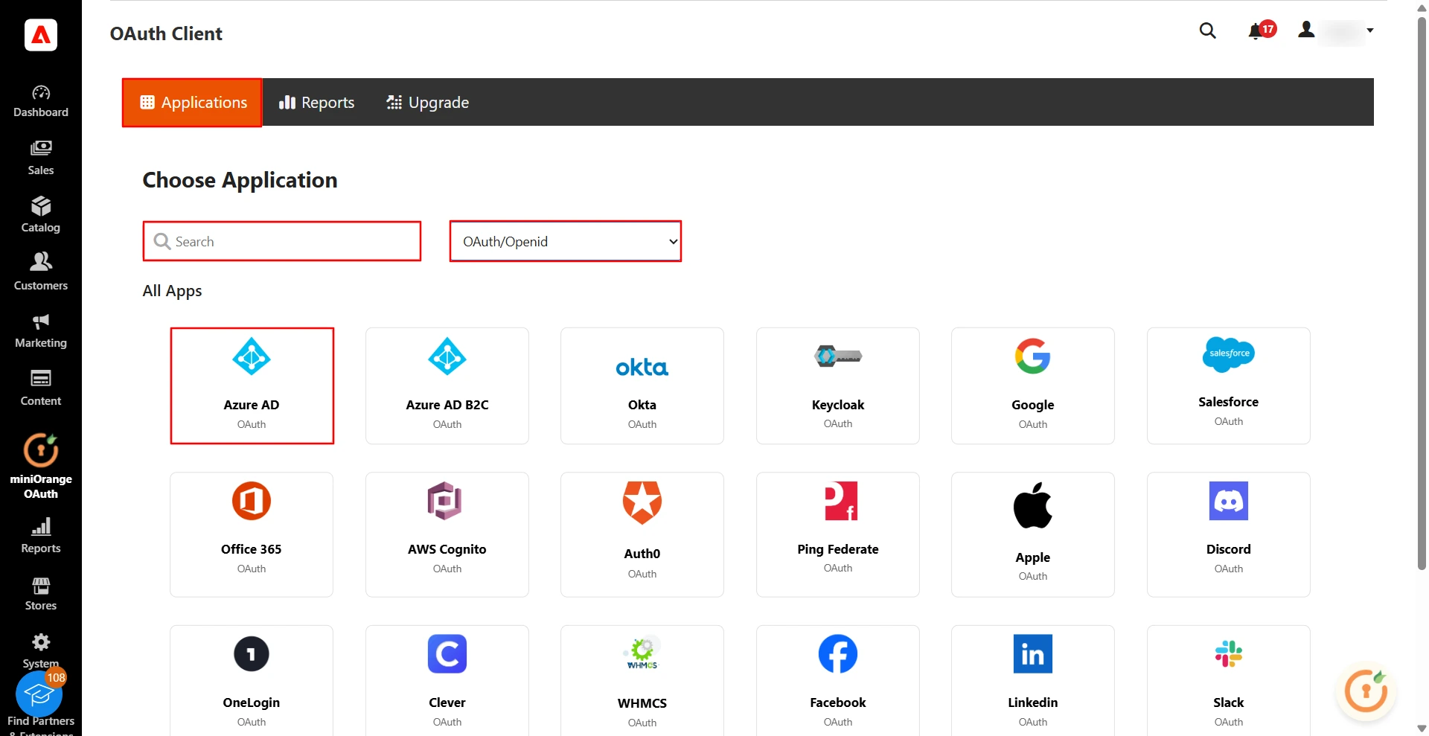Open the Catalog sidebar menu

41,216
